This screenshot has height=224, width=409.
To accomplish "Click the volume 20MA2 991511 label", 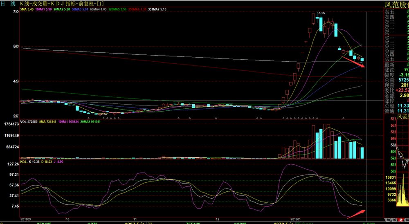I will [90, 121].
